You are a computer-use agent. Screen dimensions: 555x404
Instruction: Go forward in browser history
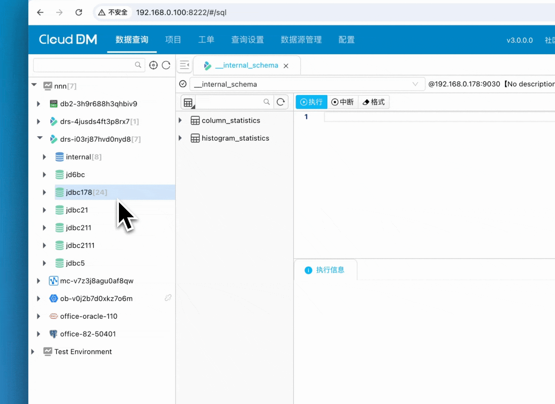tap(59, 12)
